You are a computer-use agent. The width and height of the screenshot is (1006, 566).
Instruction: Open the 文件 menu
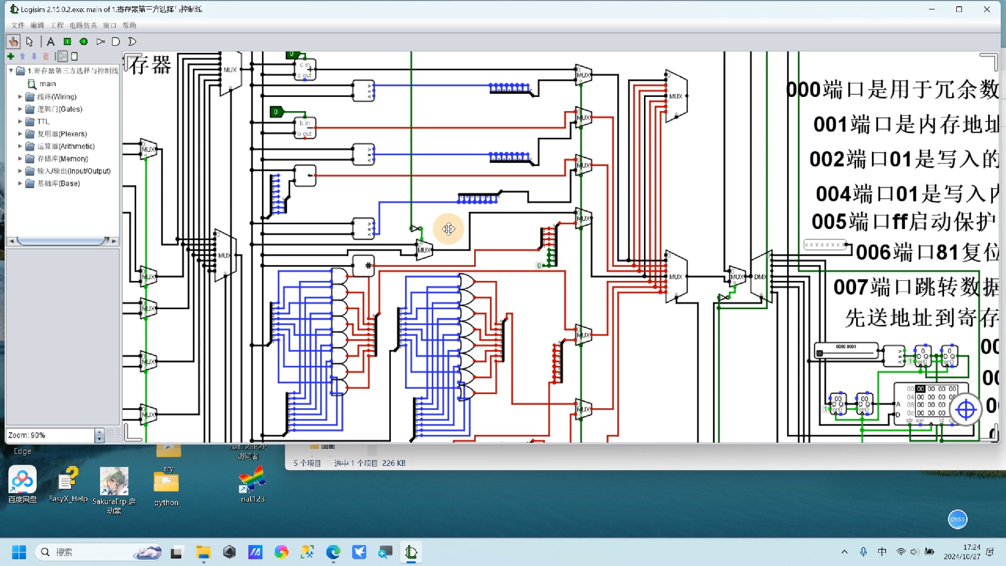(18, 25)
